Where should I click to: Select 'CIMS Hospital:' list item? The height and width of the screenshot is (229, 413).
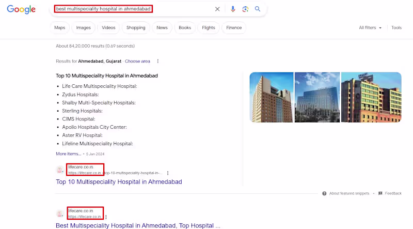pyautogui.click(x=78, y=119)
